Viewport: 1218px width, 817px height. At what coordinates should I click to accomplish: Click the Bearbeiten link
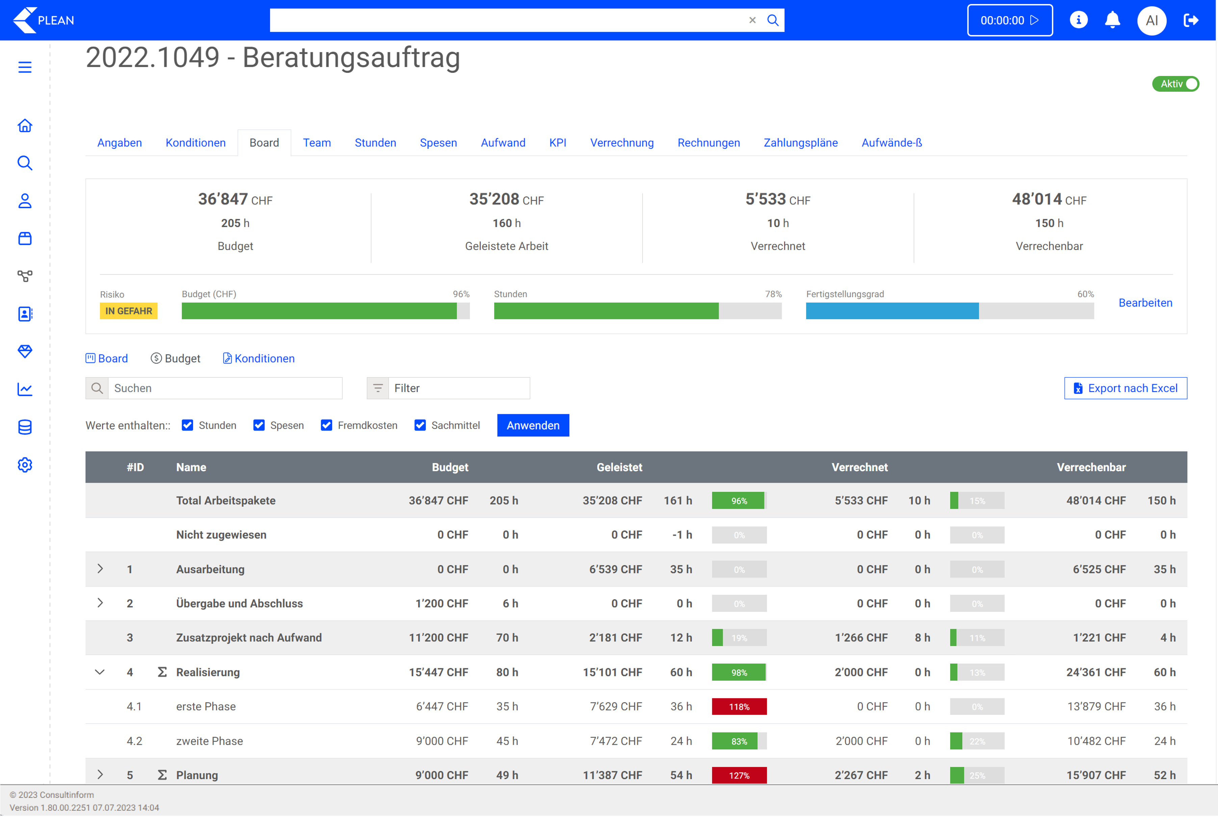click(x=1145, y=303)
